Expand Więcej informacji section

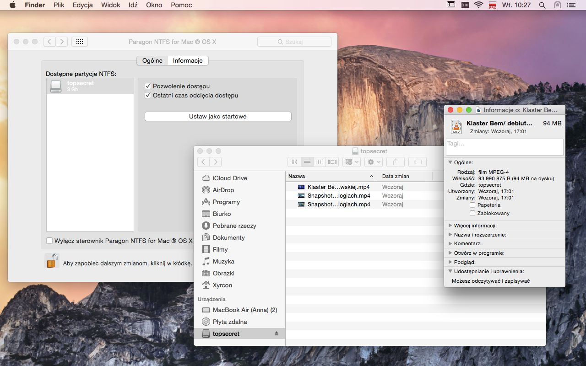[450, 226]
